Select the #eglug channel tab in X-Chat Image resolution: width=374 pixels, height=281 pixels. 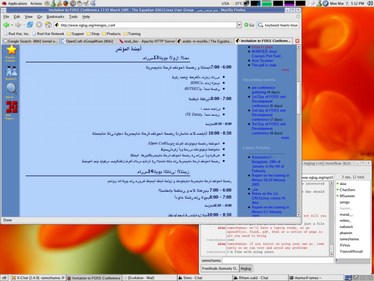pyautogui.click(x=245, y=268)
